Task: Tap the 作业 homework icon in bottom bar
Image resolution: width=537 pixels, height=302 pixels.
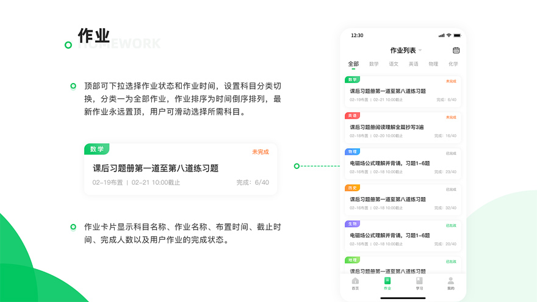Action: tap(387, 281)
